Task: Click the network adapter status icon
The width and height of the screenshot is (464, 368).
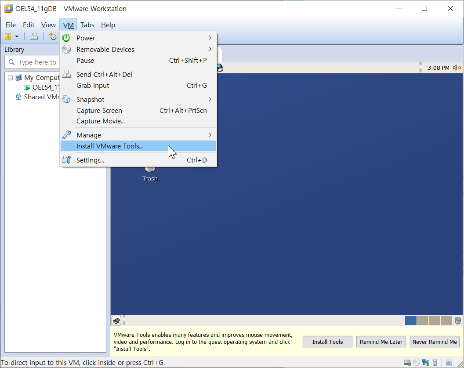Action: click(x=426, y=362)
